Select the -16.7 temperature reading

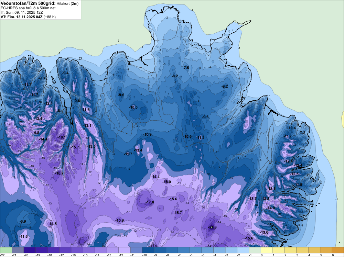point(59,173)
